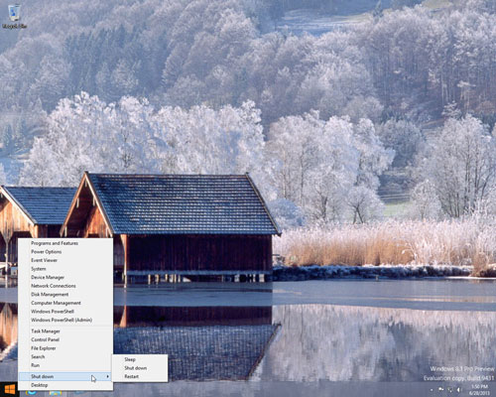The height and width of the screenshot is (397, 496).
Task: Start Windows PowerShell (non-admin)
Action: click(65, 312)
